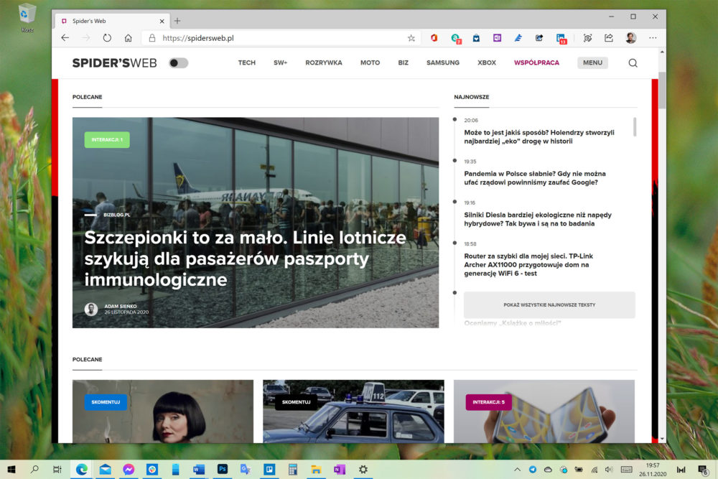Screen dimensions: 718x479
Task: Open the ROZRYWKA section
Action: [x=324, y=62]
